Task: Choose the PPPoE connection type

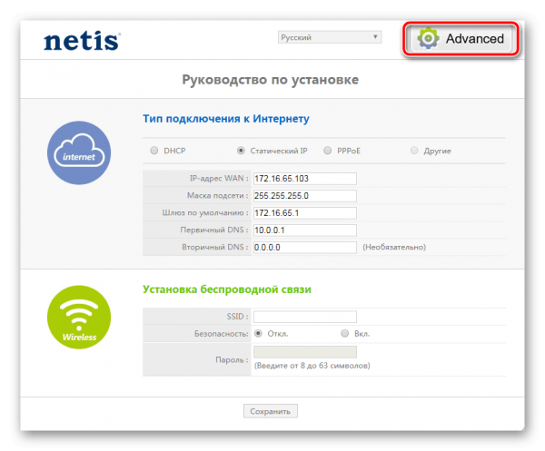Action: click(x=329, y=151)
